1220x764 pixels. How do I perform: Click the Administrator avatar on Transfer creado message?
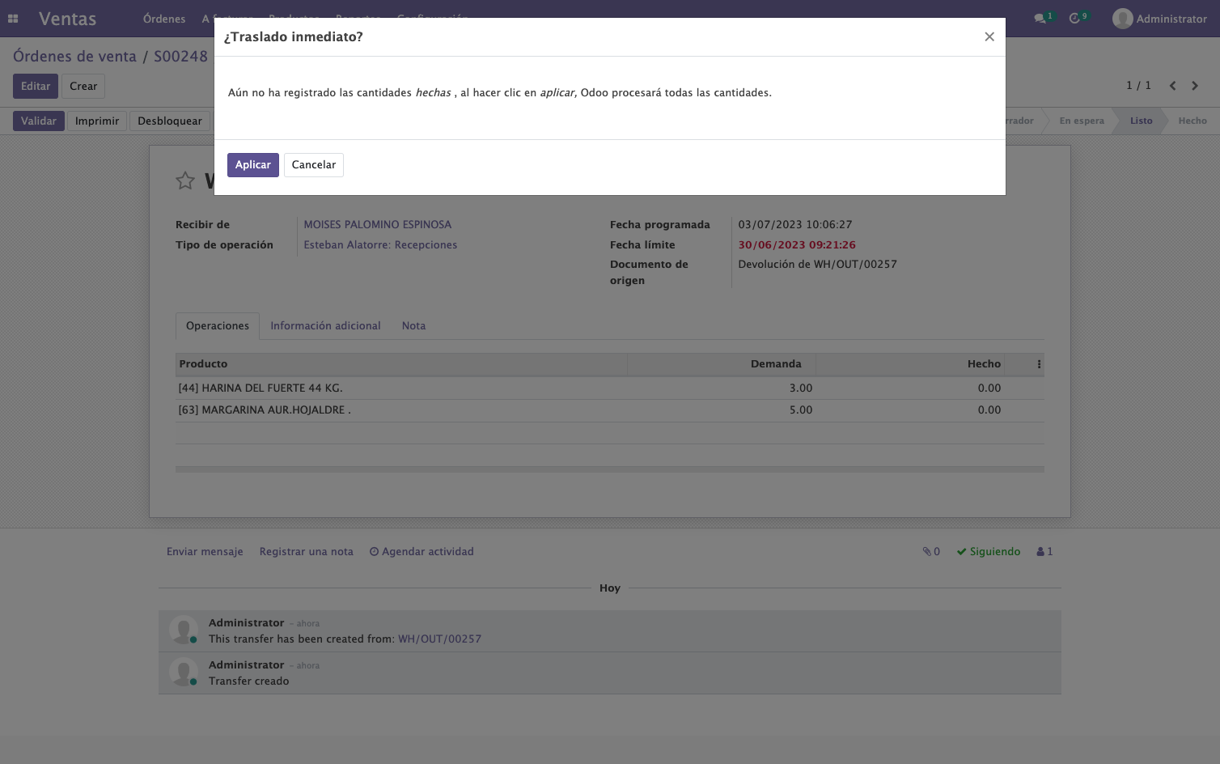click(184, 673)
